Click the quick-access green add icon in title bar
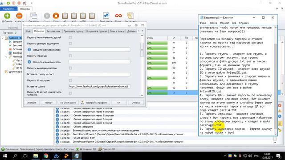285x160 pixels. point(8,3)
